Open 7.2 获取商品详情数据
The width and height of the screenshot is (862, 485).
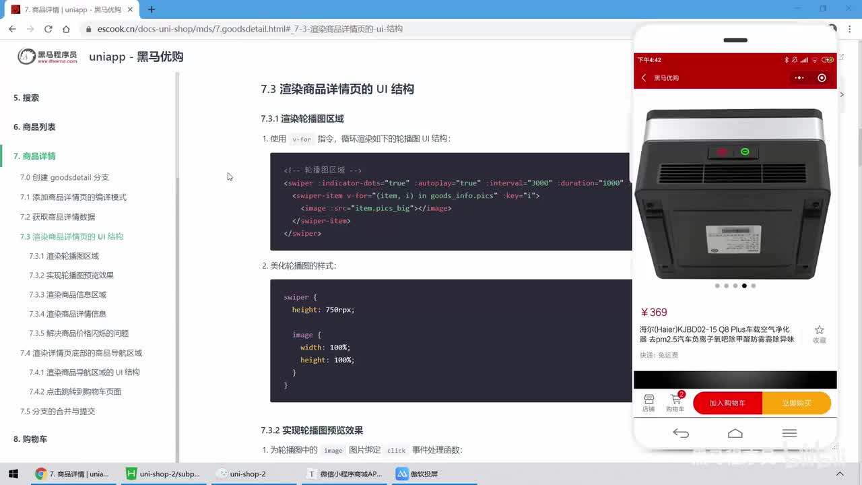point(58,217)
